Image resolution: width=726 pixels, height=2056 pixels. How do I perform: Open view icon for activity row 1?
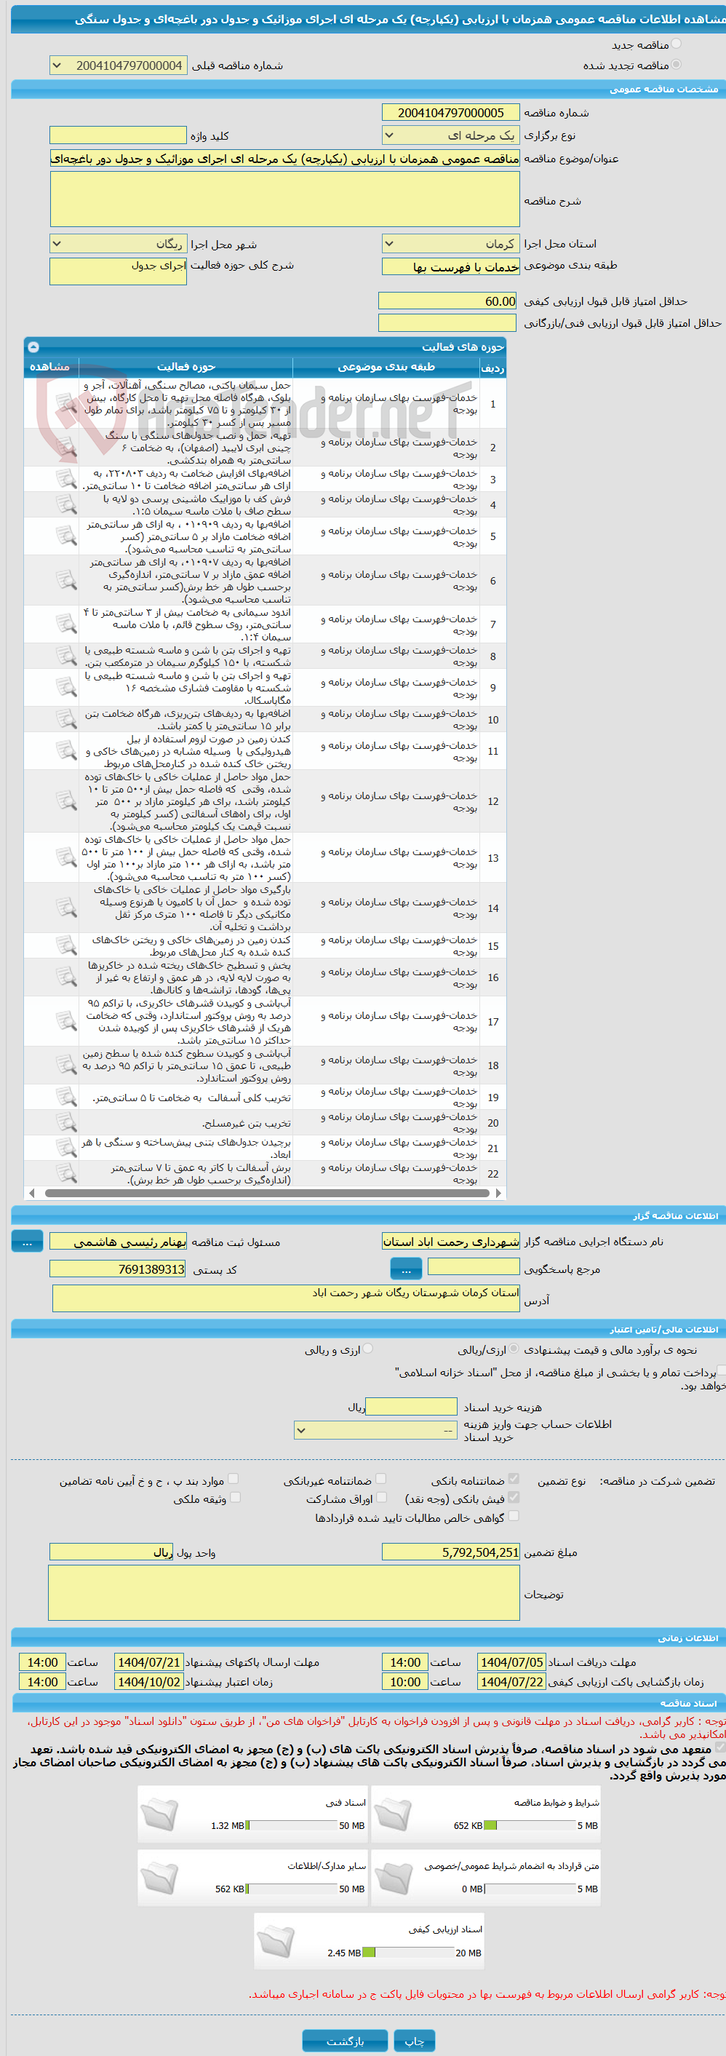coord(66,404)
